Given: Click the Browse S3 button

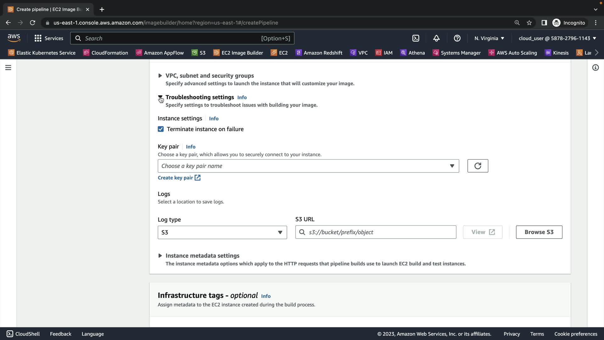Looking at the screenshot, I should 539,232.
